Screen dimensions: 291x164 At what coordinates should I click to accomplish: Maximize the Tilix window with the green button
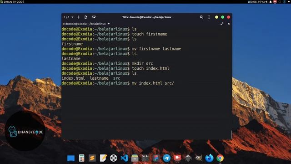222,17
